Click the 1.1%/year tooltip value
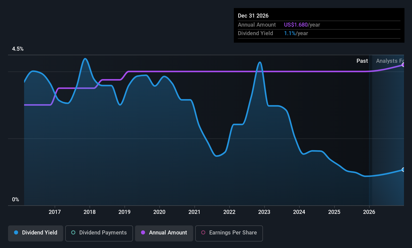The height and width of the screenshot is (248, 412). click(x=296, y=33)
